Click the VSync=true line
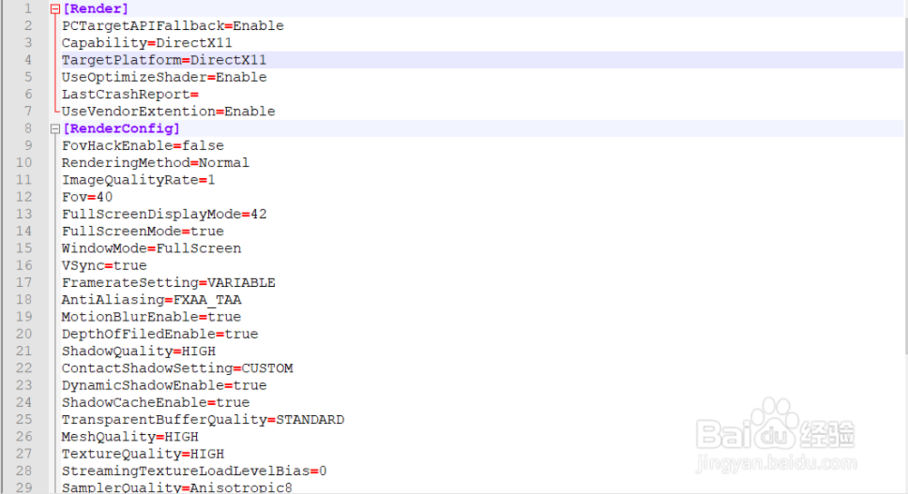Screen dimensions: 908x494 104,265
